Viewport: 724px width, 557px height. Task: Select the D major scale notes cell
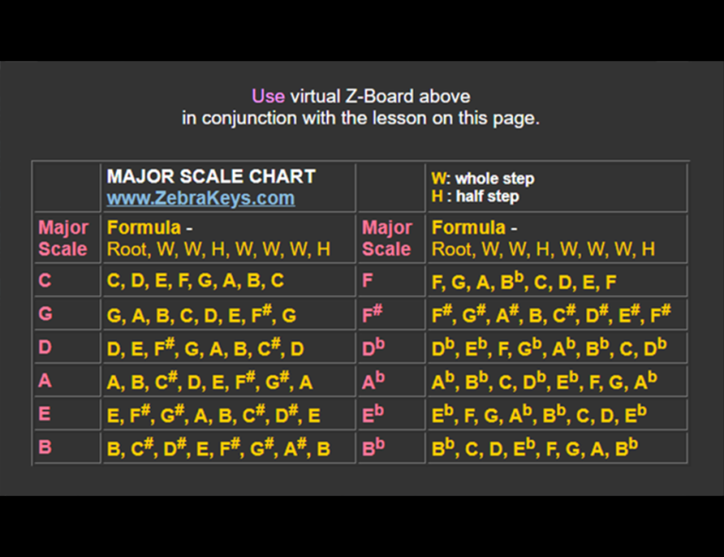click(206, 348)
